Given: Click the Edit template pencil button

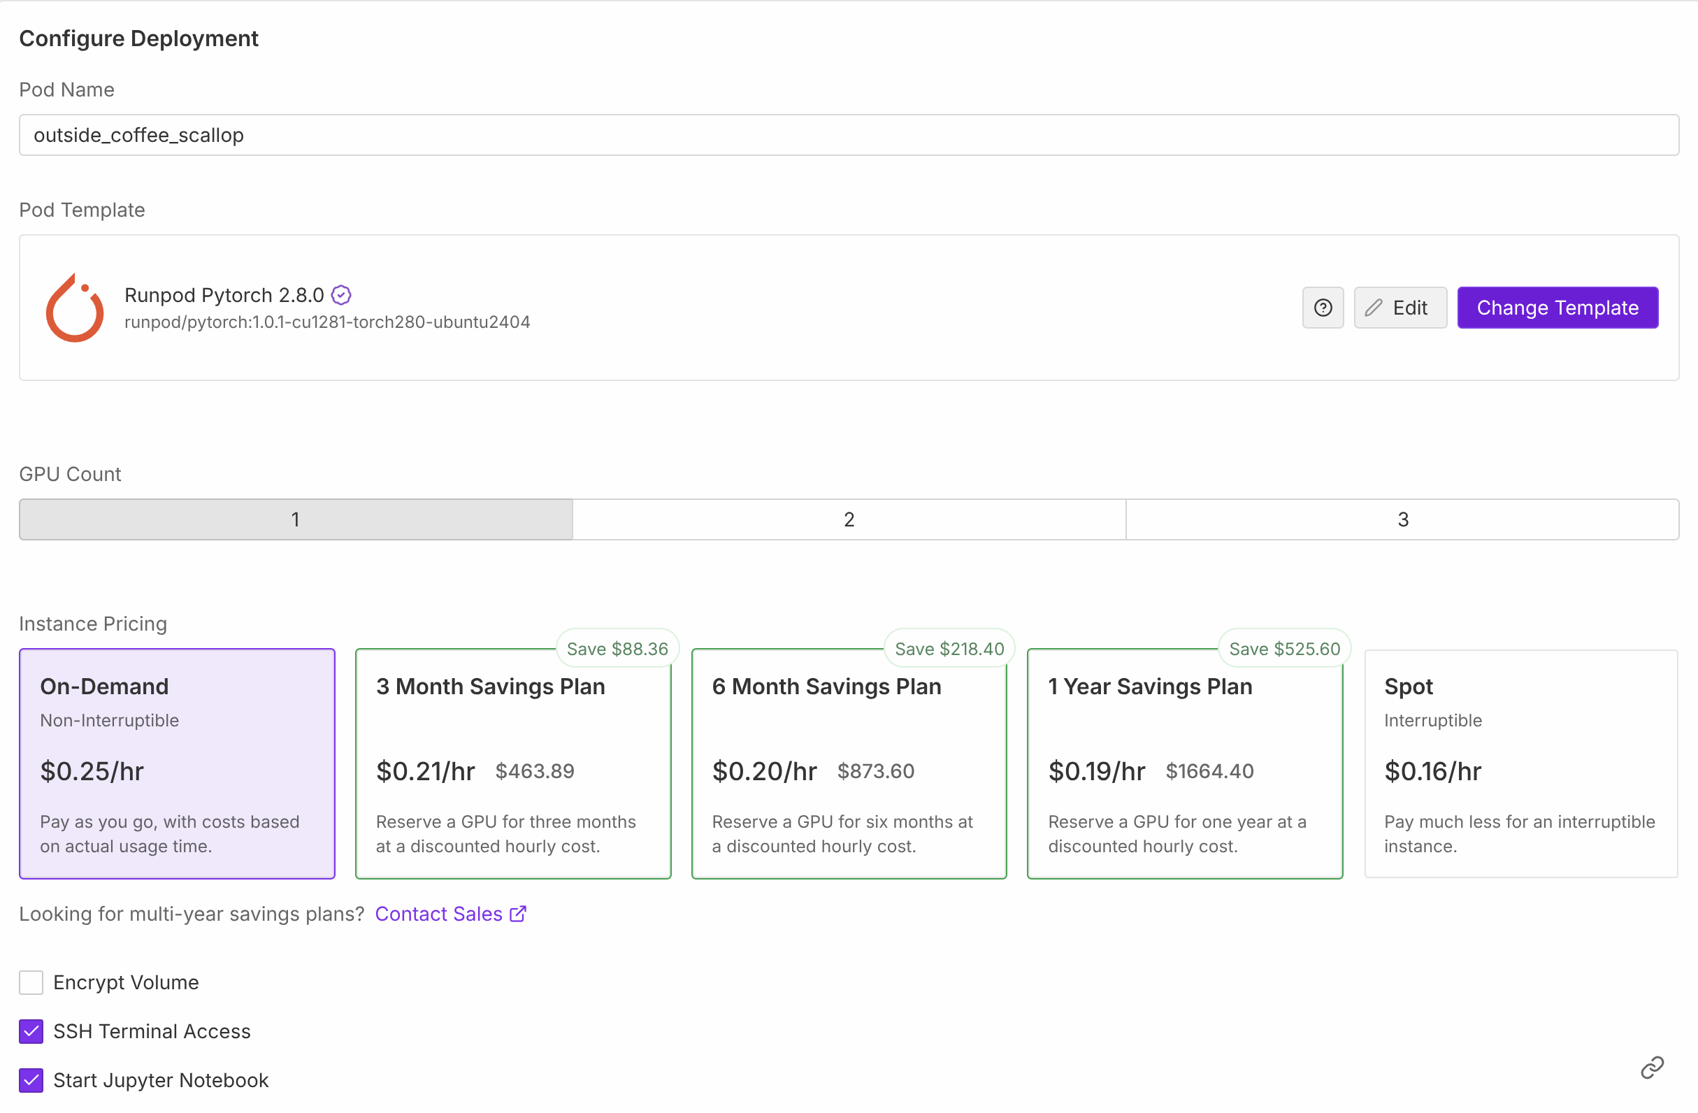Looking at the screenshot, I should 1400,308.
